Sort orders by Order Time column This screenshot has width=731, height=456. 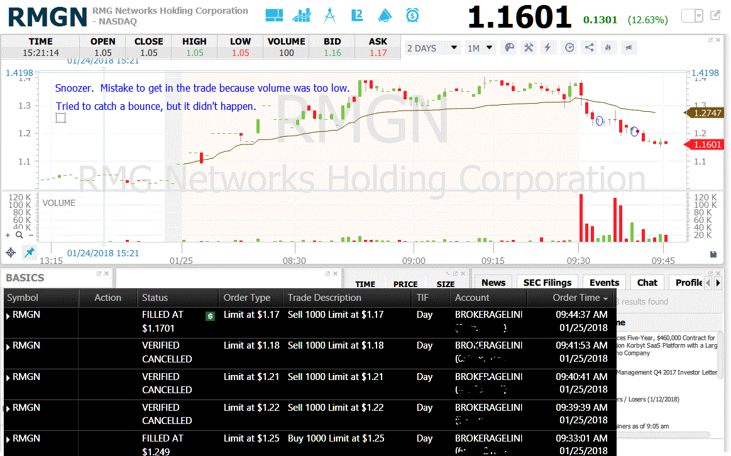pos(580,298)
